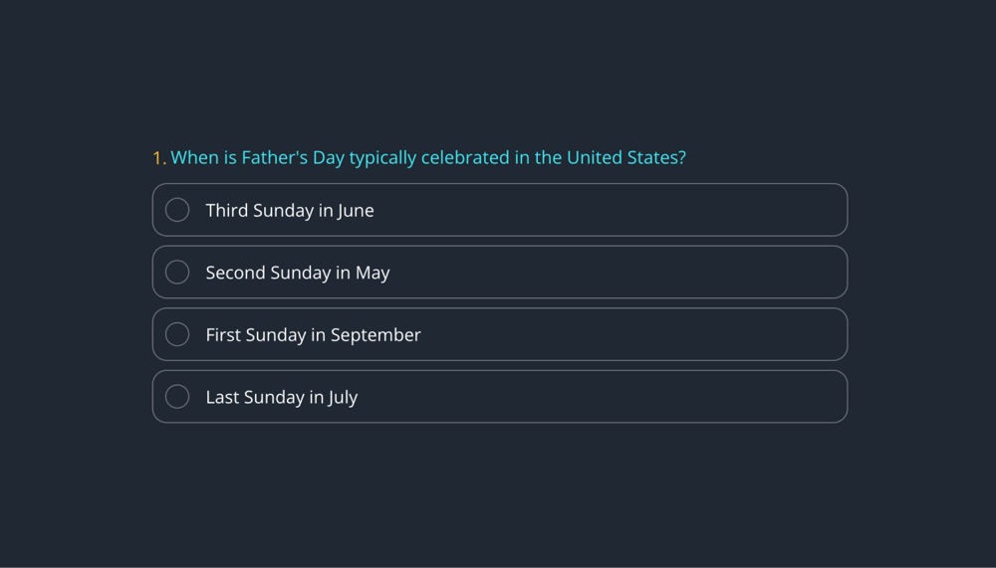
Task: Click the "First Sunday in September" answer text
Action: coord(313,335)
